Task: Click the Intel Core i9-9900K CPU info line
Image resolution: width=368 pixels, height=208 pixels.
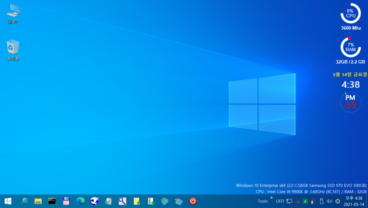Action: click(x=311, y=191)
